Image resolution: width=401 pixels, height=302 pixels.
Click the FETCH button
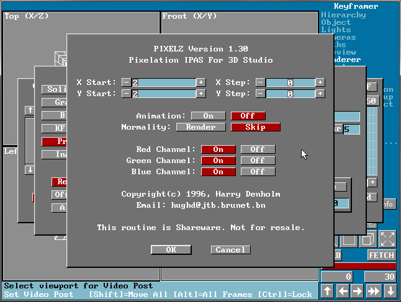pos(381,255)
